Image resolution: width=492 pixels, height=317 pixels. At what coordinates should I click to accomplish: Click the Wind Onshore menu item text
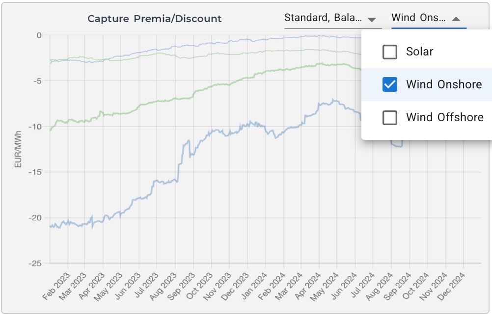click(444, 85)
